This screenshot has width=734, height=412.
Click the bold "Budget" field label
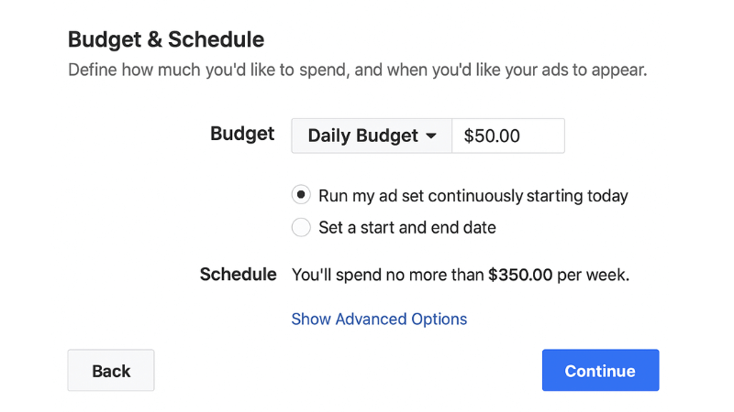point(242,134)
